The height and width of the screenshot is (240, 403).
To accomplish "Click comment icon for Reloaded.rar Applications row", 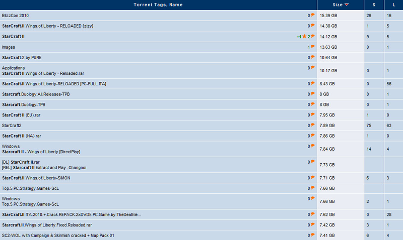I will [x=312, y=68].
